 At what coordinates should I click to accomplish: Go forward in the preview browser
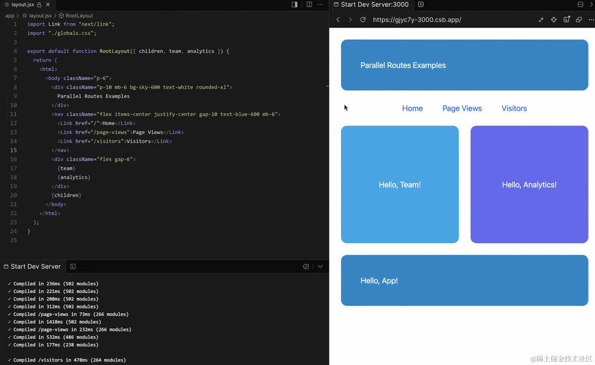pos(350,20)
